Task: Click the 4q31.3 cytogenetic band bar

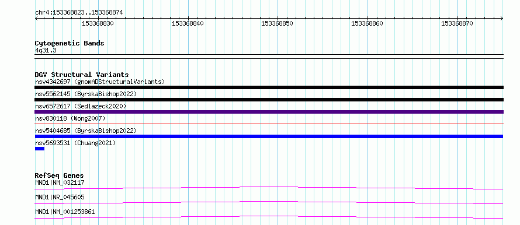Action: [x=269, y=57]
